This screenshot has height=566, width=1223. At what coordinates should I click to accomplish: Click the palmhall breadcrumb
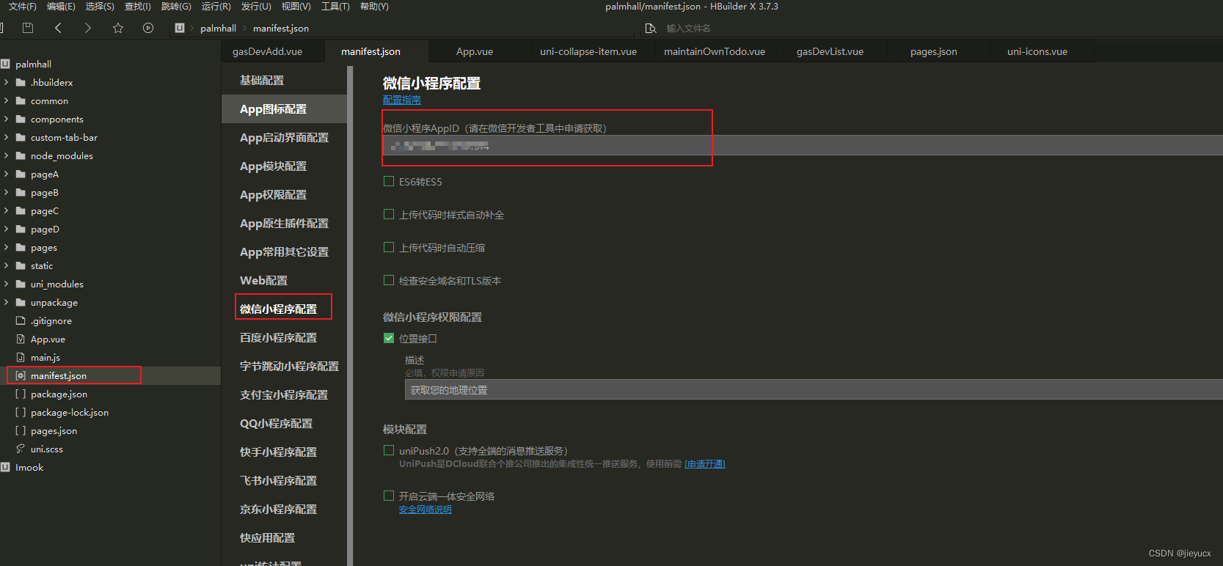(218, 29)
